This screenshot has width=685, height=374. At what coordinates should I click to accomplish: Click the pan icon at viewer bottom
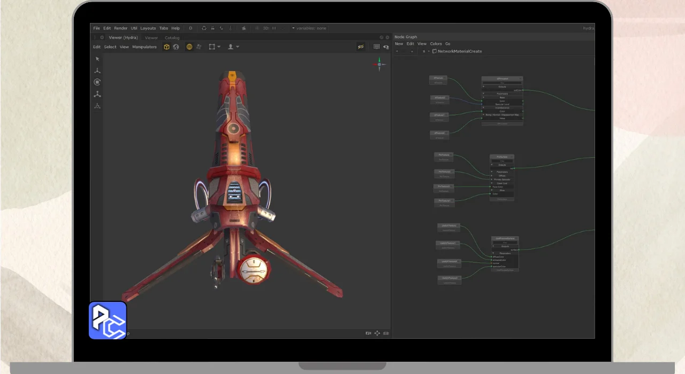pos(377,333)
